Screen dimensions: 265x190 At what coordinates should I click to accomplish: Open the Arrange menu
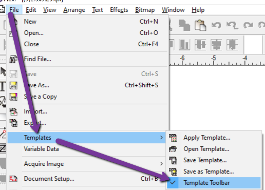74,10
